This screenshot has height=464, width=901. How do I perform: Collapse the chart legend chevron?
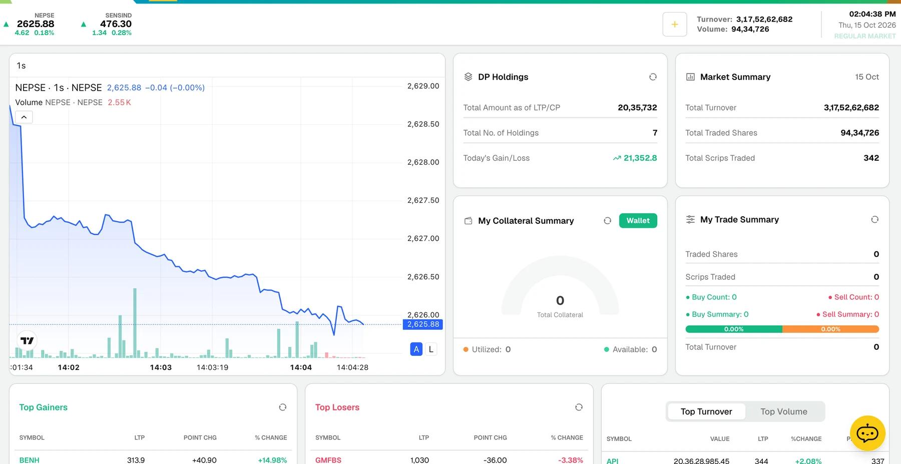[24, 117]
